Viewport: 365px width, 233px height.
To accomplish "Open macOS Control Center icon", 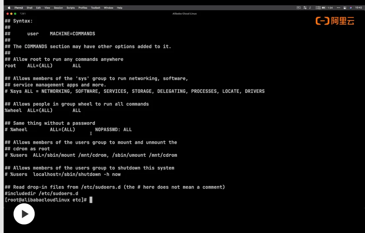I will (345, 8).
